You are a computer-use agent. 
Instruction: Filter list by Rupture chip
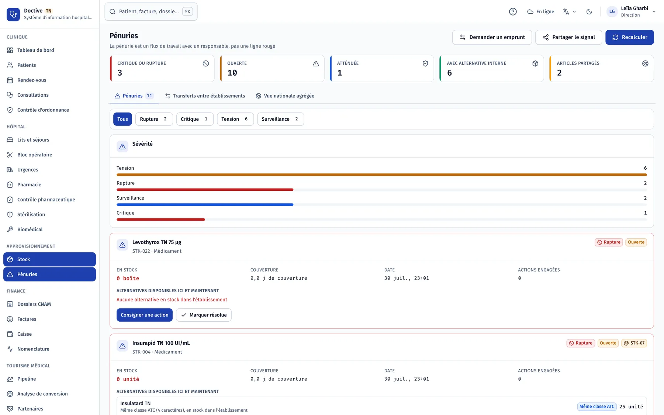(154, 119)
